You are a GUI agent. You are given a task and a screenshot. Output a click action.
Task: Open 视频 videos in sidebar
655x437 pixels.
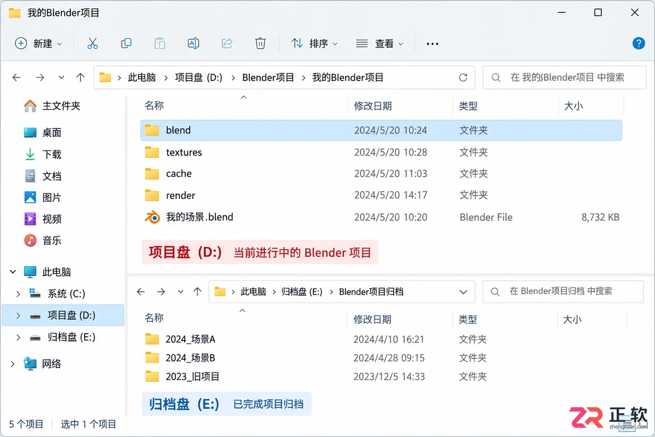[x=42, y=219]
